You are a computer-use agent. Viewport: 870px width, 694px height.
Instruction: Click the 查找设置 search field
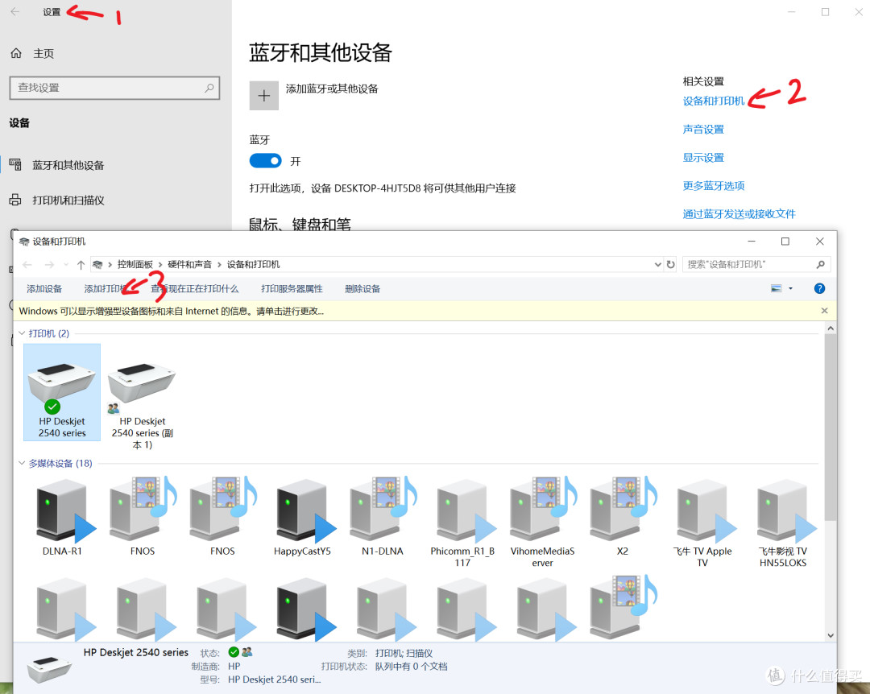click(115, 88)
